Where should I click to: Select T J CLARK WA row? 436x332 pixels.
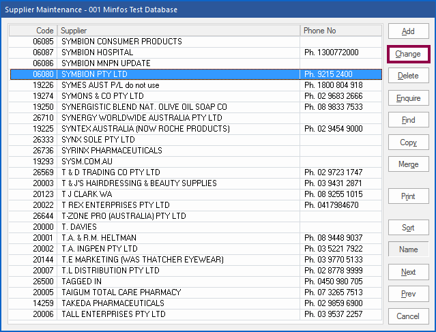click(x=195, y=194)
